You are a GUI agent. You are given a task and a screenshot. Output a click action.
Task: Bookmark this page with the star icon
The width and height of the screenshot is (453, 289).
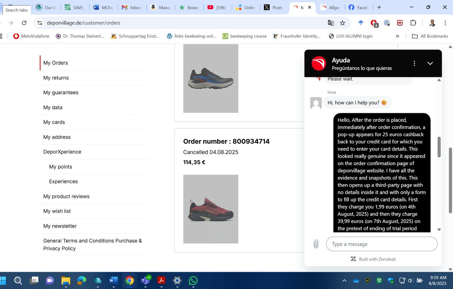342,23
